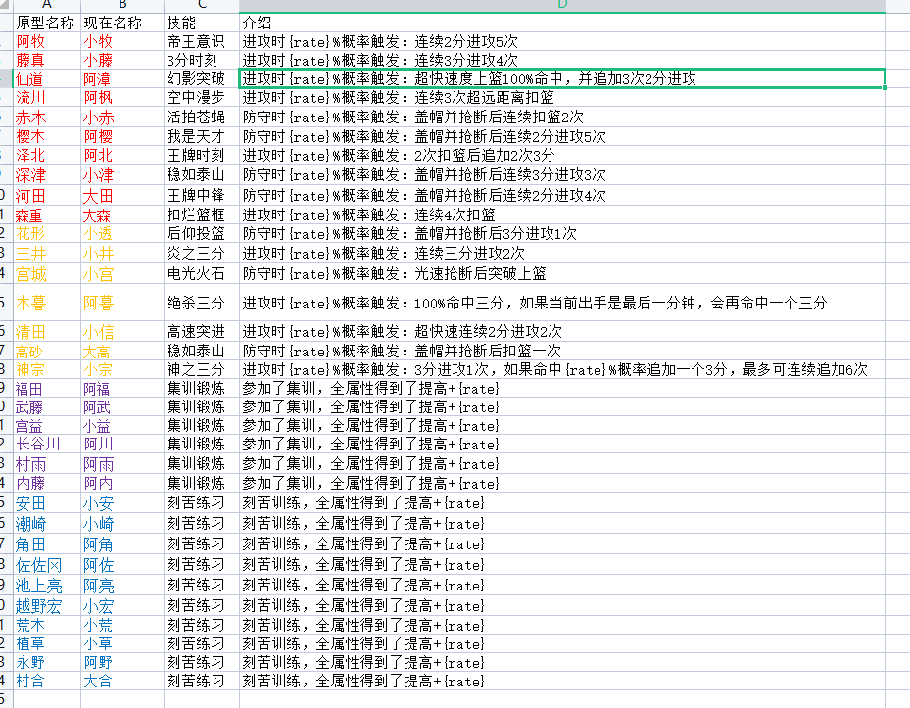
Task: Click the select-all corner triangle
Action: (x=5, y=5)
